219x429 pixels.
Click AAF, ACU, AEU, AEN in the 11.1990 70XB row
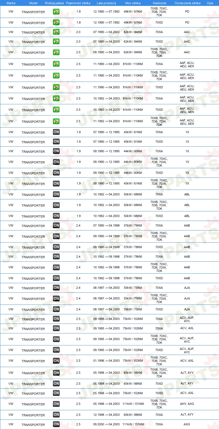tap(187, 76)
